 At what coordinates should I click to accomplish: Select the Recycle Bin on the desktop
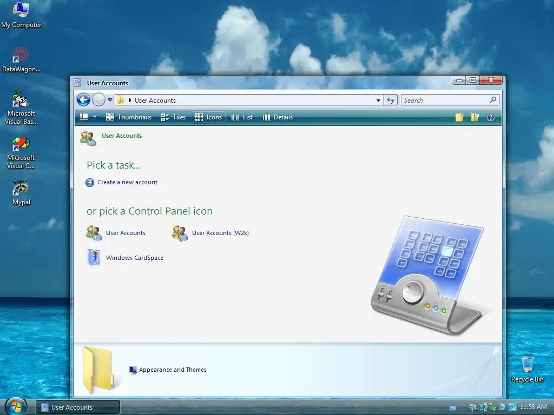point(527,369)
